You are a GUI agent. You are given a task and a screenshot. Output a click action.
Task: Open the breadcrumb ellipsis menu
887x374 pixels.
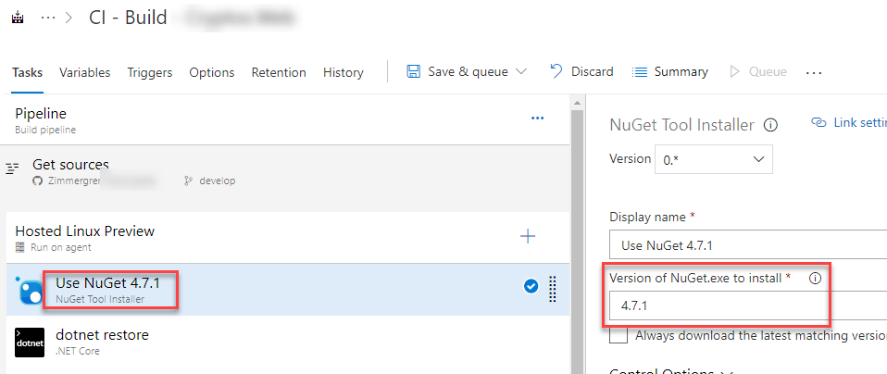click(48, 18)
